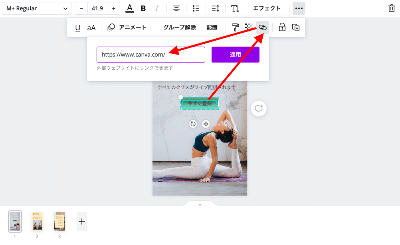The width and height of the screenshot is (400, 245).
Task: Open the エフェクト effects panel
Action: click(x=267, y=8)
